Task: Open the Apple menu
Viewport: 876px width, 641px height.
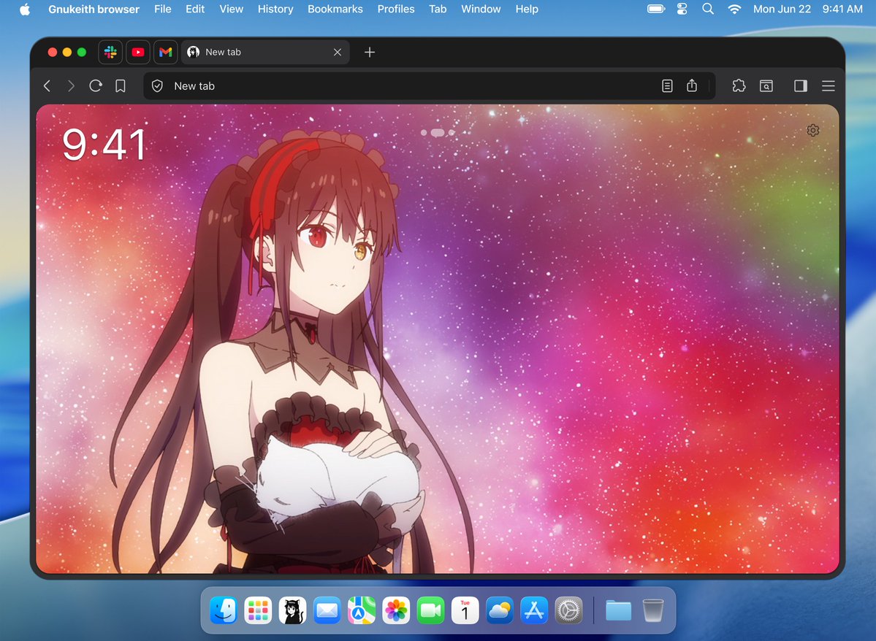Action: (25, 9)
